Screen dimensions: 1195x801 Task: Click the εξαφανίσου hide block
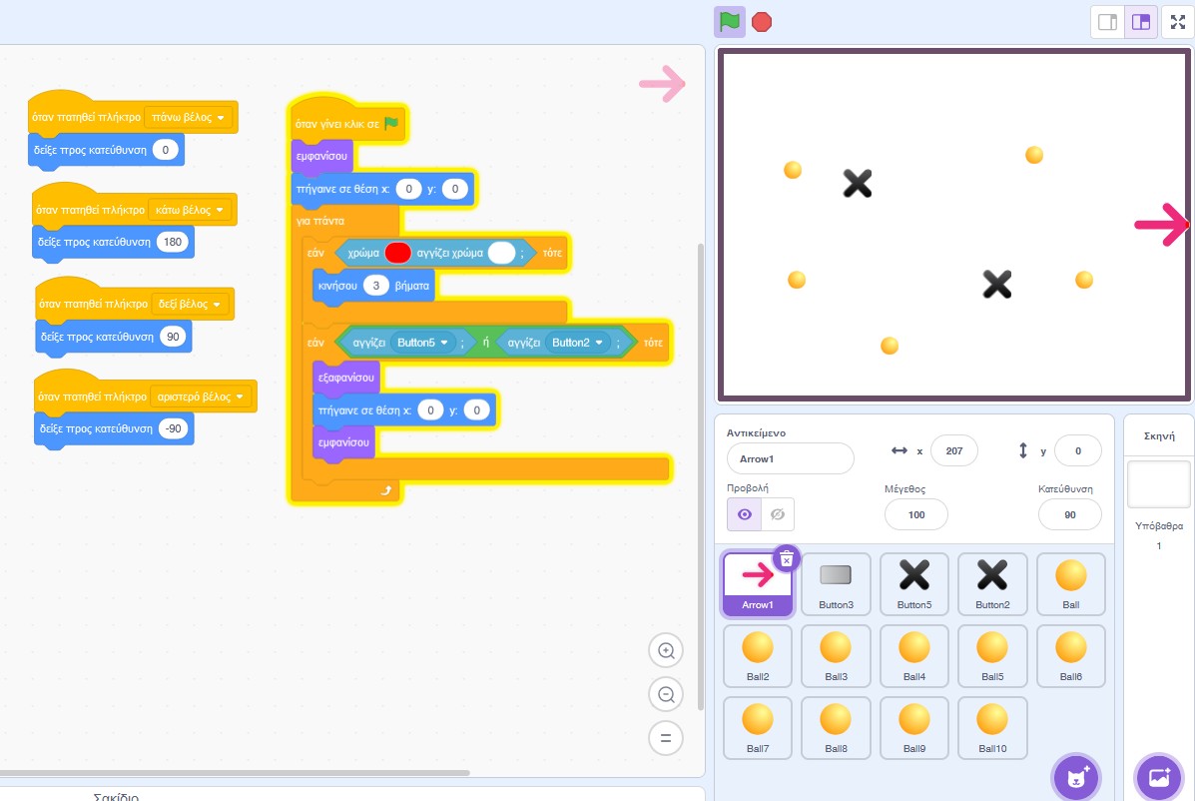click(x=346, y=378)
